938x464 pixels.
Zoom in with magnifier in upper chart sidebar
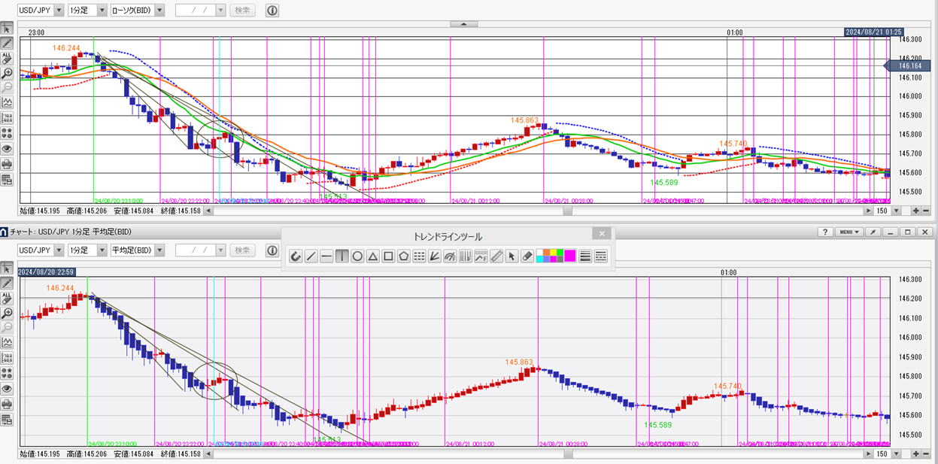pos(7,73)
